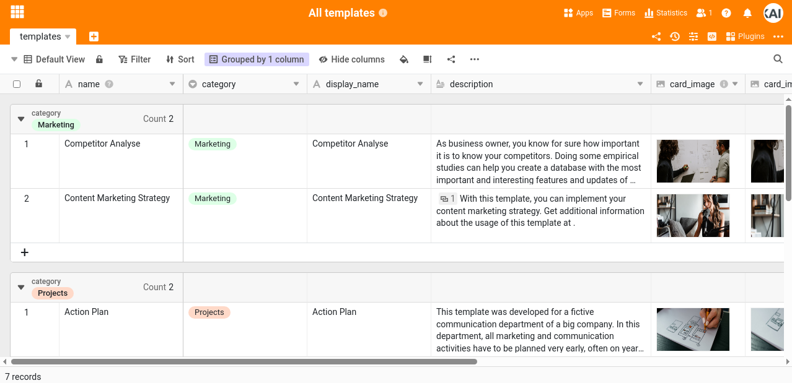The height and width of the screenshot is (383, 792).
Task: Open Grouped by 1 column settings
Action: (x=257, y=59)
